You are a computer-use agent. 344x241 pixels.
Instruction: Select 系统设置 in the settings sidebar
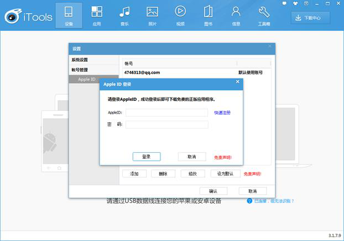click(x=80, y=60)
